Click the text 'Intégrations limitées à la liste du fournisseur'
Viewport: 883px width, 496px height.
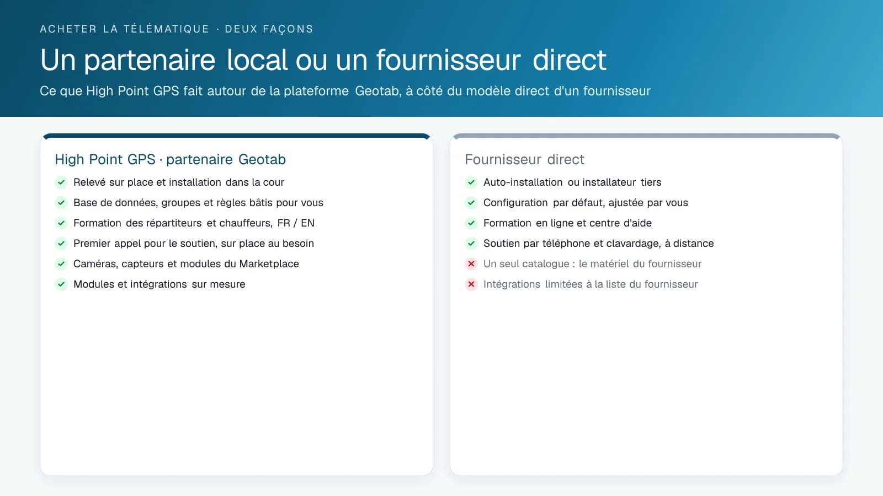point(591,284)
